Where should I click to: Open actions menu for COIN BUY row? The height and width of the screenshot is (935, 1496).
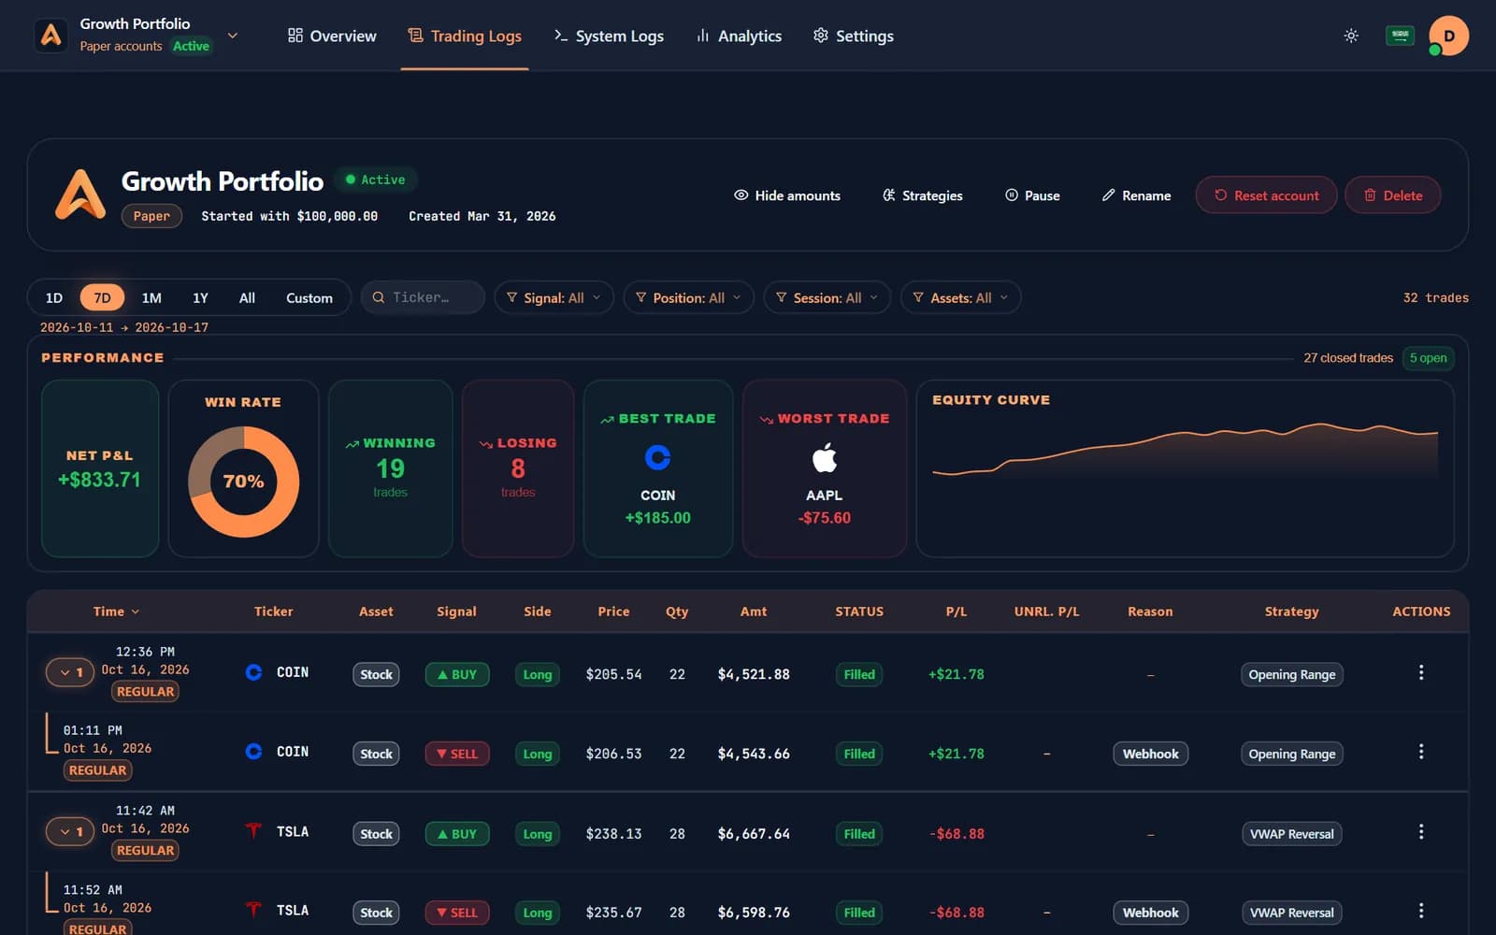coord(1421,672)
